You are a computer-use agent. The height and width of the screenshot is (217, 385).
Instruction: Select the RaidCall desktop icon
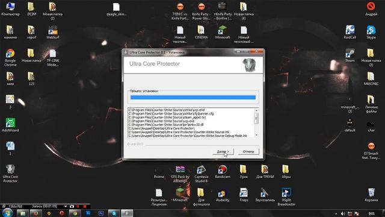[350, 32]
